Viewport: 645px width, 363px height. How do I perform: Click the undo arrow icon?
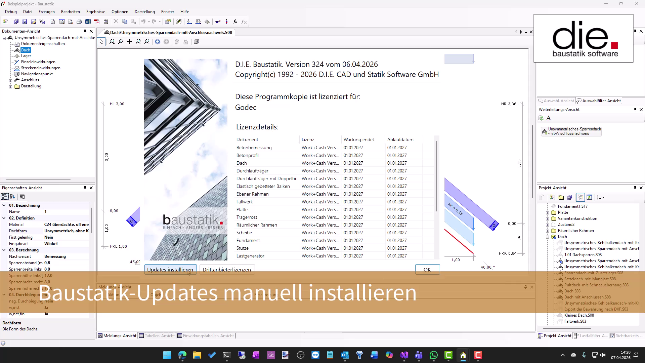[143, 22]
